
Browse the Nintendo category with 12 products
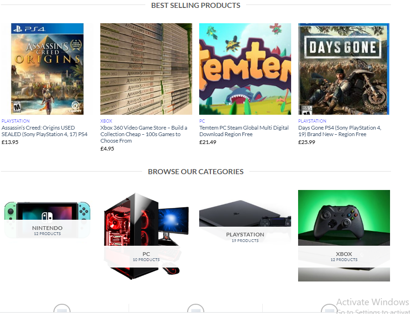coord(47,230)
